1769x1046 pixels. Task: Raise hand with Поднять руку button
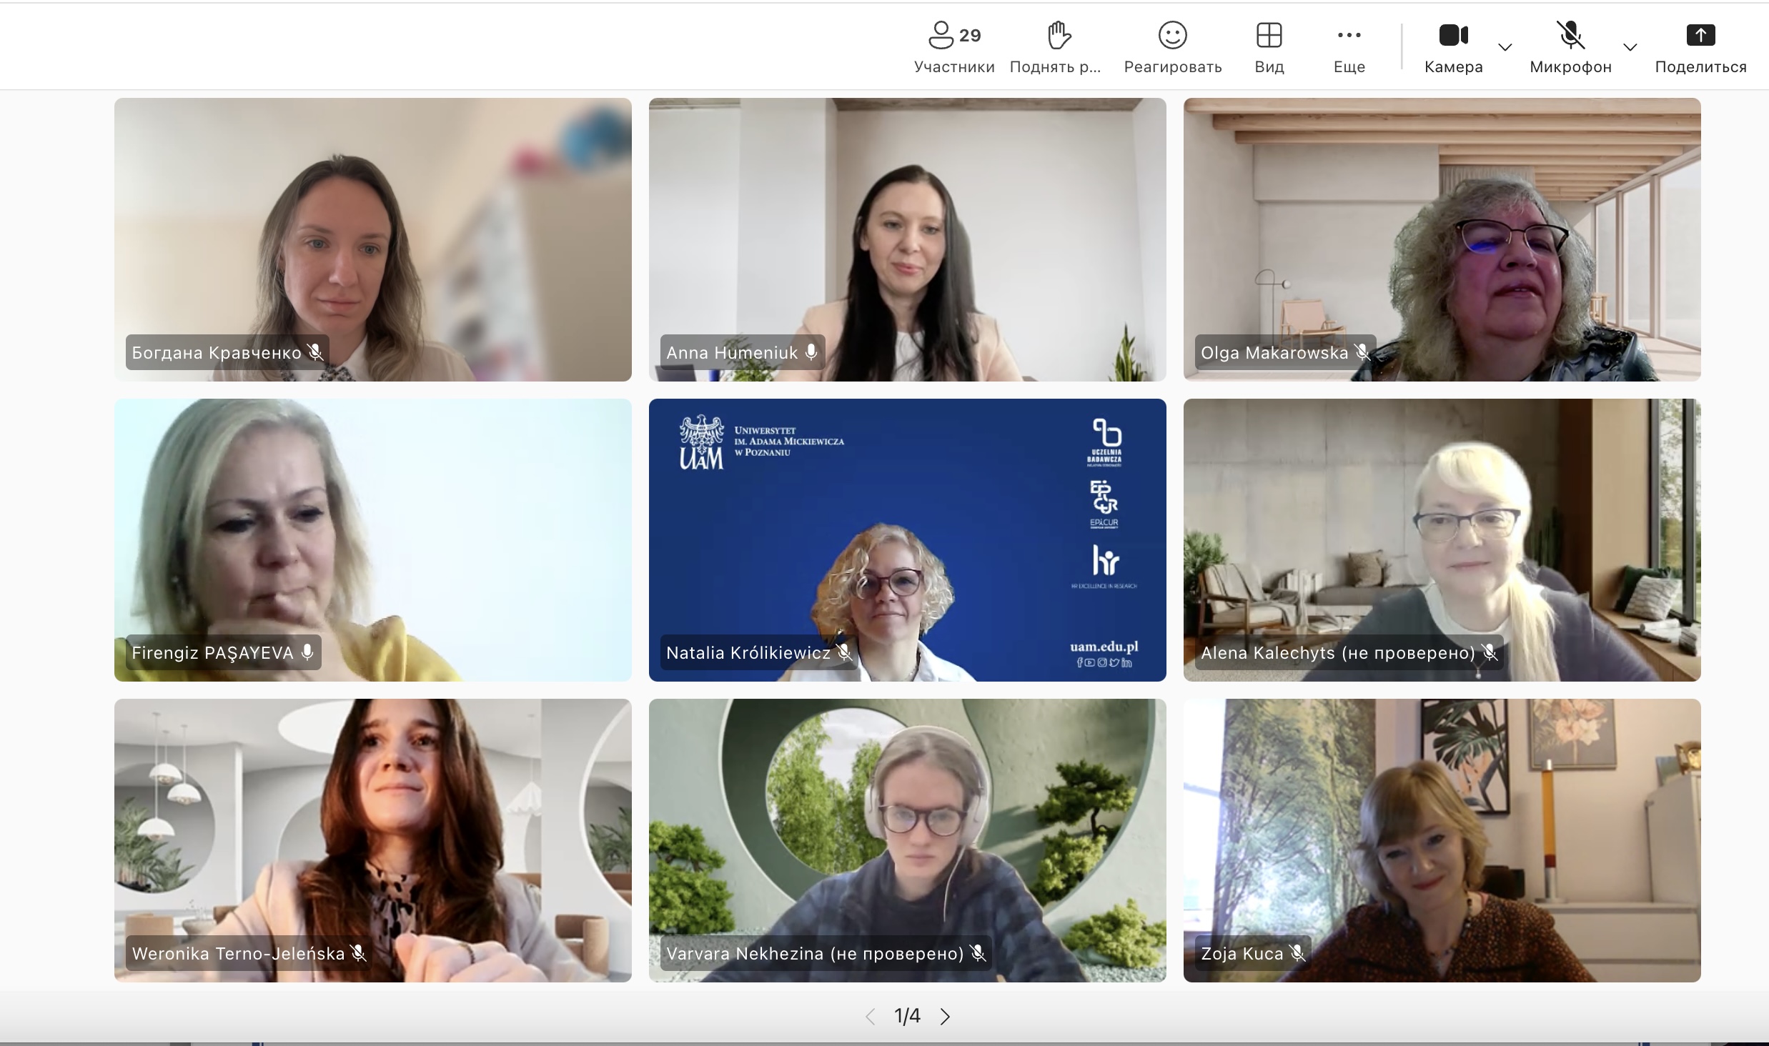click(1056, 48)
